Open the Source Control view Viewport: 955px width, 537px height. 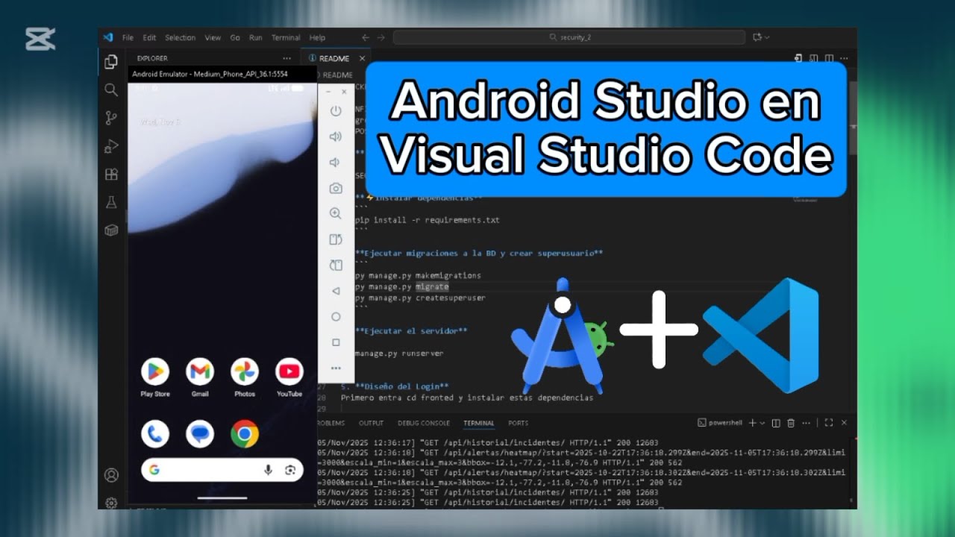tap(111, 118)
